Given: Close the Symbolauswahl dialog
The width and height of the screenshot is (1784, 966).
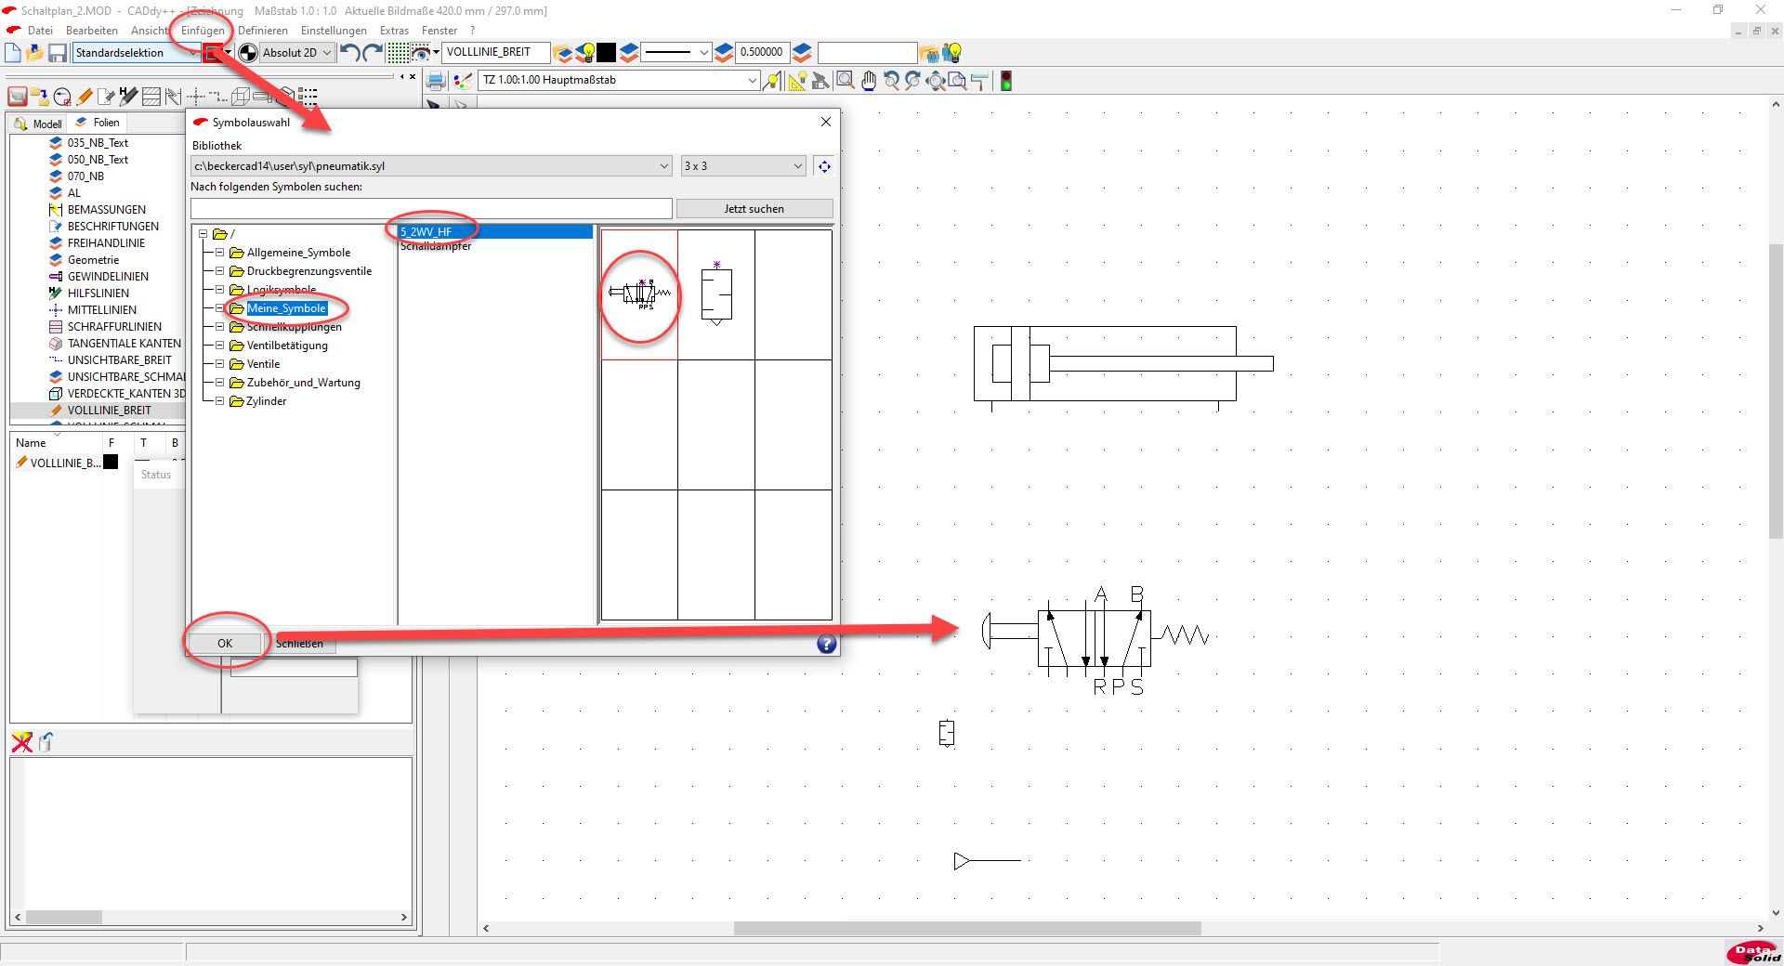Looking at the screenshot, I should tap(826, 122).
